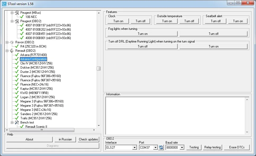Viewport: 256px width, 156px height.
Task: Select 4007 8100B202 in the tree
Action: click(48, 30)
